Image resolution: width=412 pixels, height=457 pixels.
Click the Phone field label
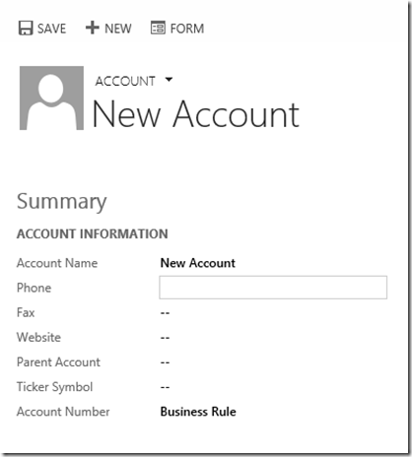(x=34, y=288)
